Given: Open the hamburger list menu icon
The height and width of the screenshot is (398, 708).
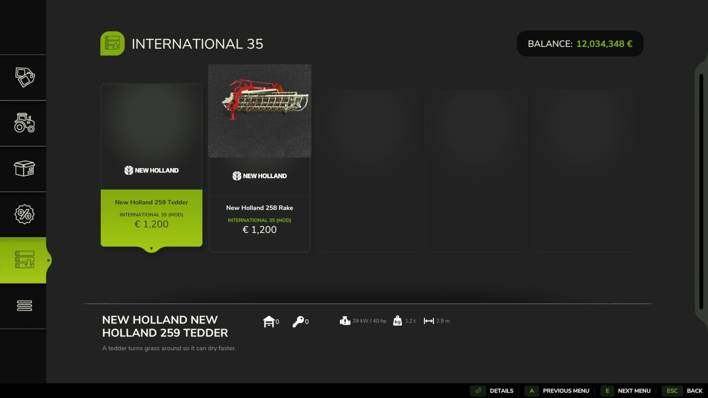Looking at the screenshot, I should point(24,306).
